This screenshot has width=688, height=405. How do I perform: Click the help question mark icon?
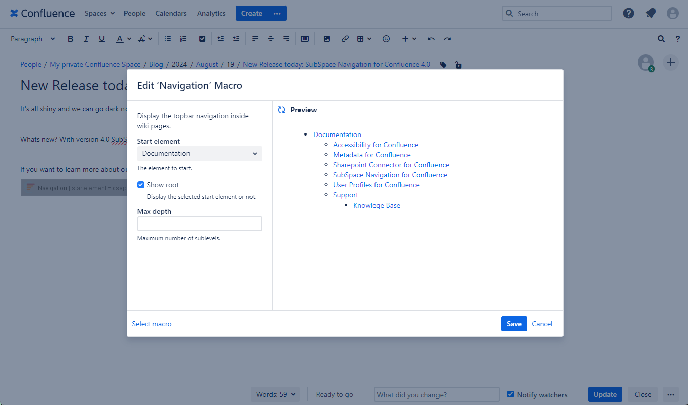pos(629,14)
